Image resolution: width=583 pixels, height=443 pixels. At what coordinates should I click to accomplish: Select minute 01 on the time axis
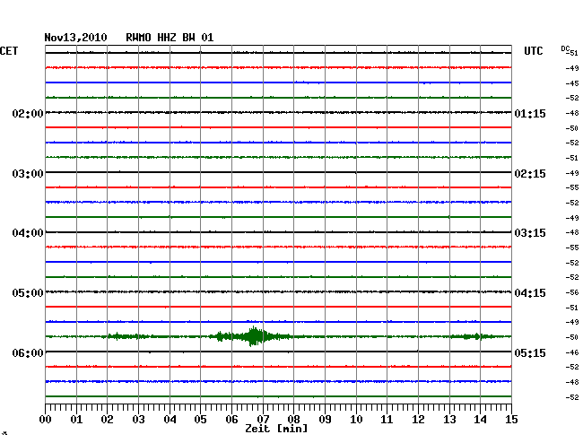(76, 419)
